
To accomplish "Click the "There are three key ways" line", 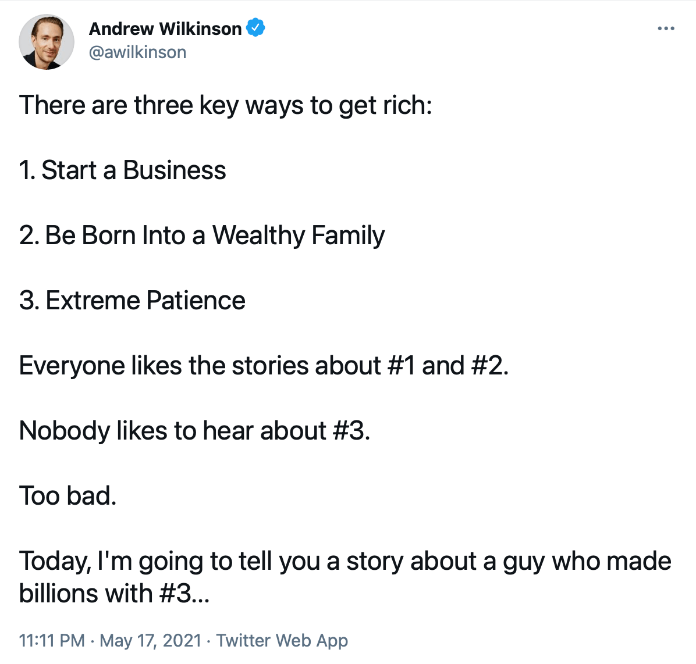I will coord(225,105).
